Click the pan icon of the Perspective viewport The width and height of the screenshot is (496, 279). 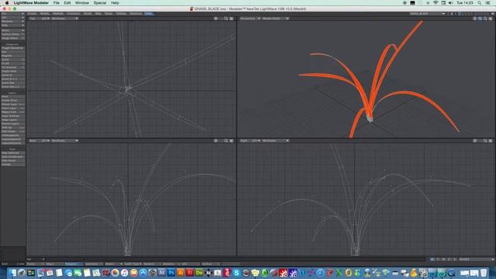(x=475, y=19)
